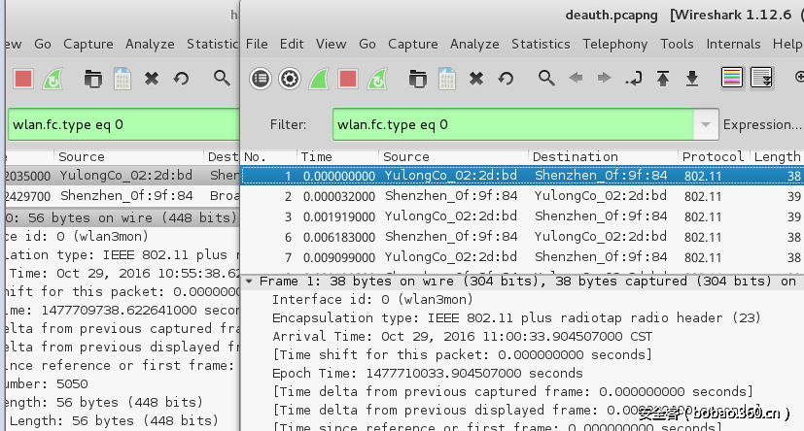The width and height of the screenshot is (804, 431).
Task: Click the Expression... button
Action: (762, 124)
